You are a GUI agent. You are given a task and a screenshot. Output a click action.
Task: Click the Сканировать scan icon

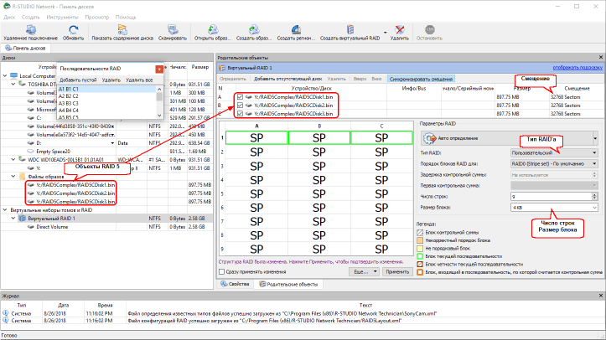[173, 29]
